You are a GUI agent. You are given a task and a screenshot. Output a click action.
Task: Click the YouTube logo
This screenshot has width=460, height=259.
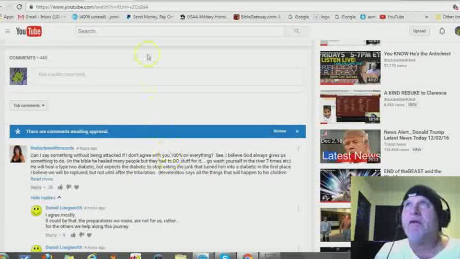coord(29,31)
